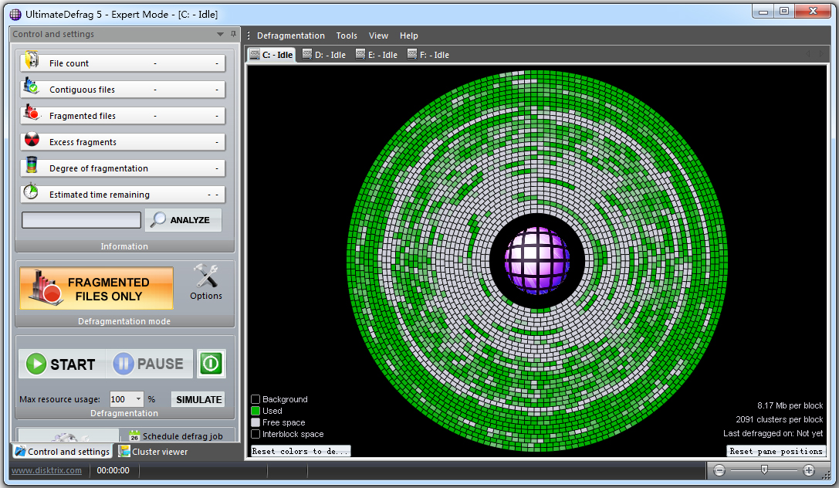
Task: Click the ANALYZE button
Action: pos(183,220)
